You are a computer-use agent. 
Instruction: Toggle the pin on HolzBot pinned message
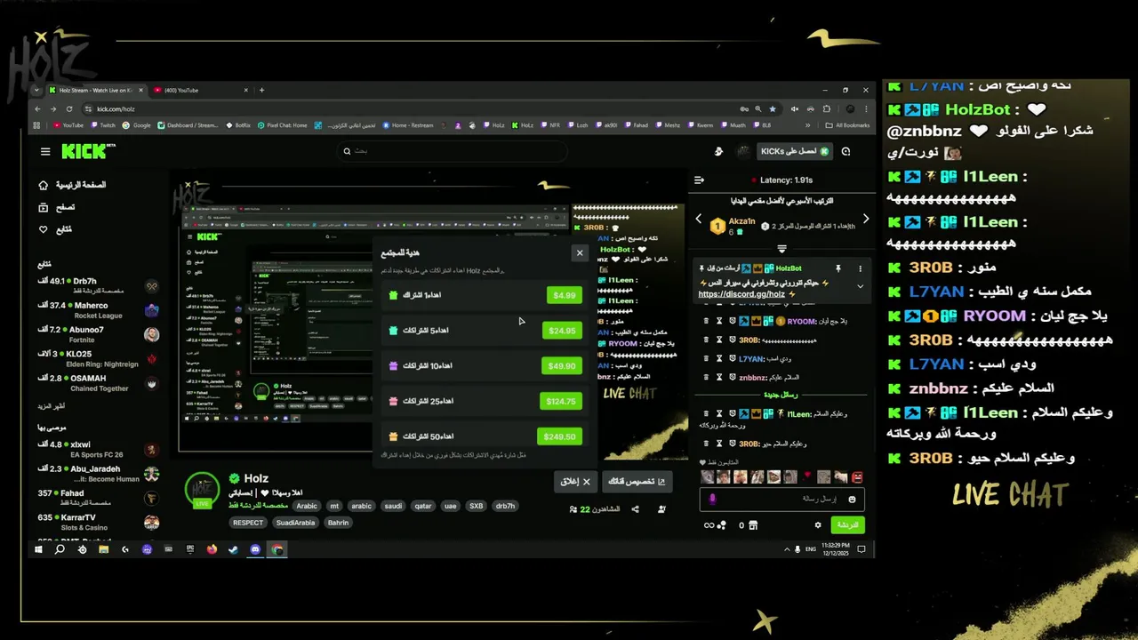pos(837,268)
